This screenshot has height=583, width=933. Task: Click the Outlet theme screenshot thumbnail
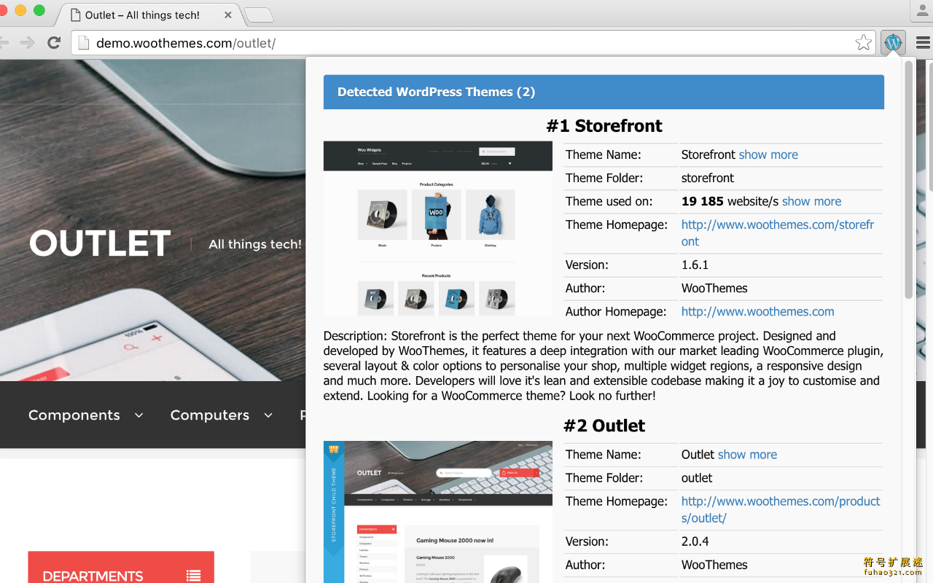coord(437,512)
